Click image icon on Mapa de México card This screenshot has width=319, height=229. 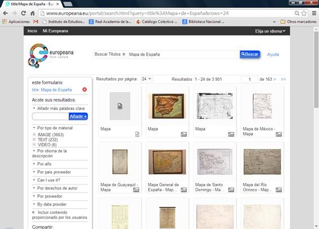pos(279,134)
